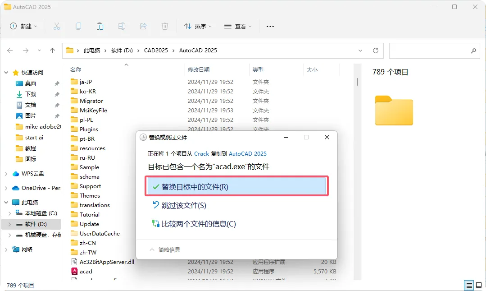Click the search magnifier icon
The image size is (486, 291).
473,51
